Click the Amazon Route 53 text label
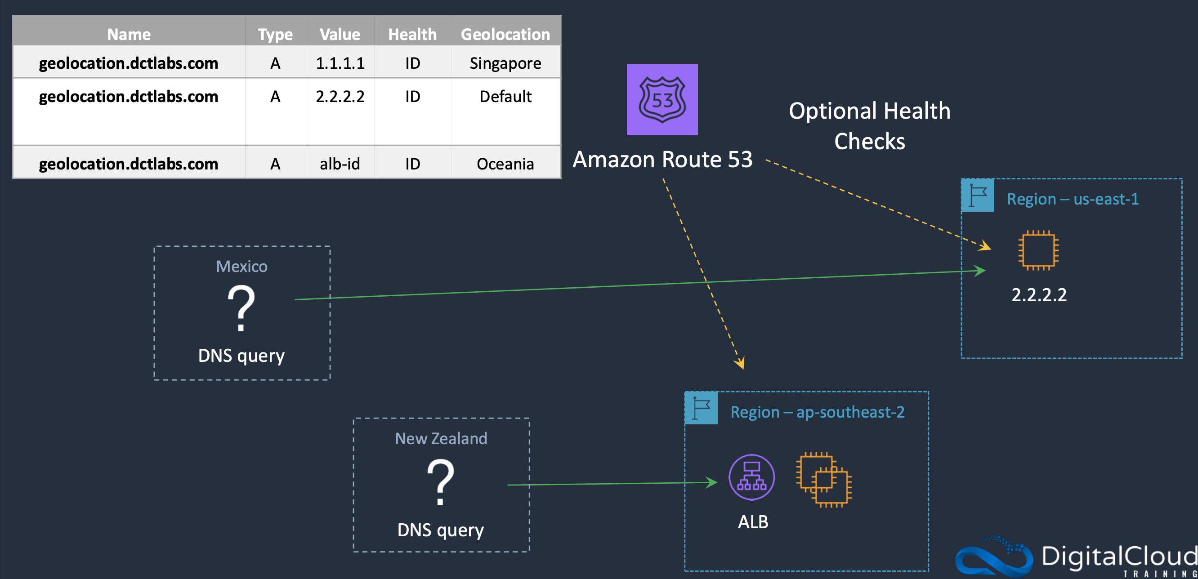Screen dimensions: 1198x579 pos(662,160)
